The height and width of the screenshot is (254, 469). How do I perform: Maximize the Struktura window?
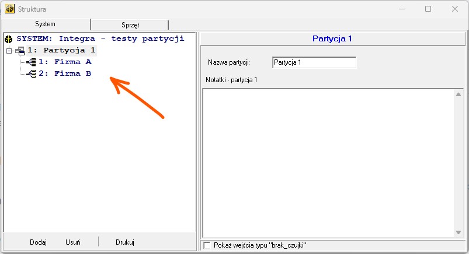click(x=428, y=9)
